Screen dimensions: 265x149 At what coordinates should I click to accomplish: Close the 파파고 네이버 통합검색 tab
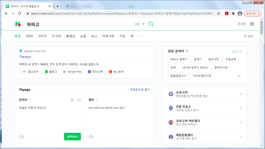pyautogui.click(x=49, y=6)
